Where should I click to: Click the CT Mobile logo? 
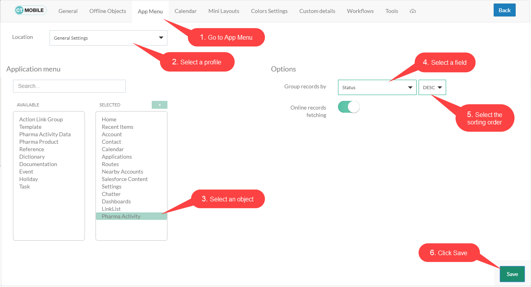(31, 11)
